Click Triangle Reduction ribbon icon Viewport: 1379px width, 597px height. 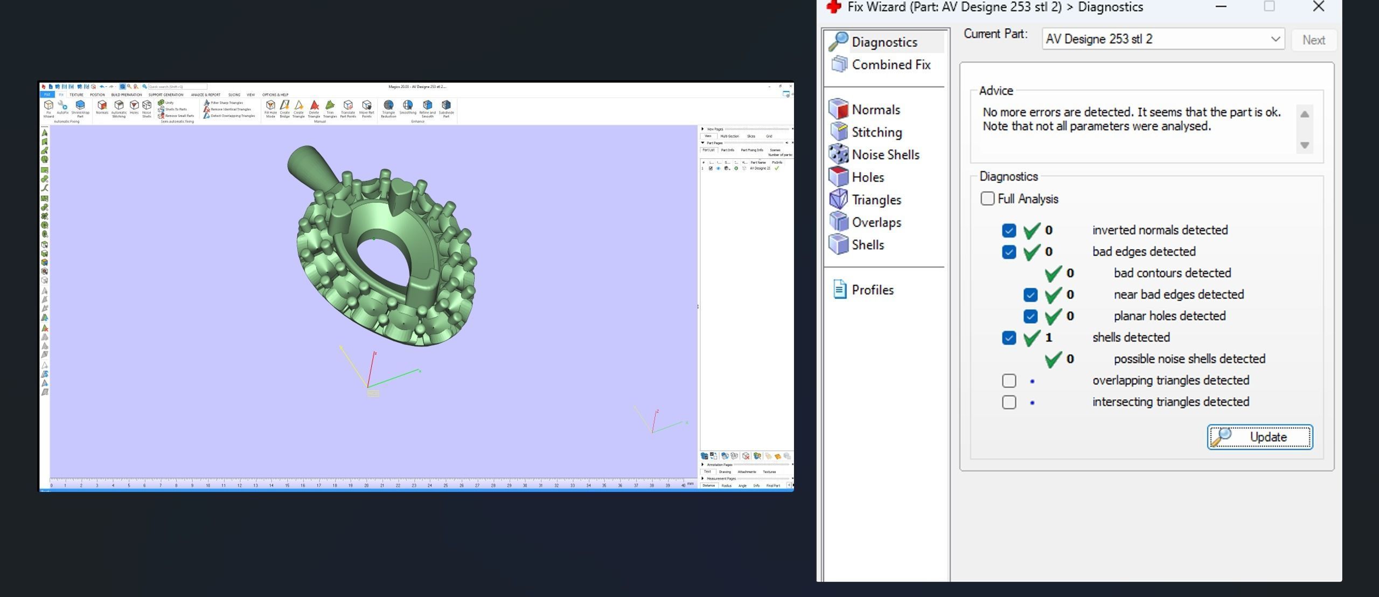pyautogui.click(x=388, y=106)
